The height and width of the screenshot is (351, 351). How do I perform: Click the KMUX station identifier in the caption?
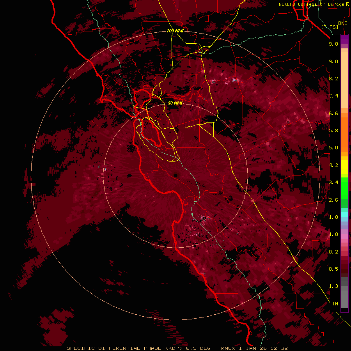[229, 348]
